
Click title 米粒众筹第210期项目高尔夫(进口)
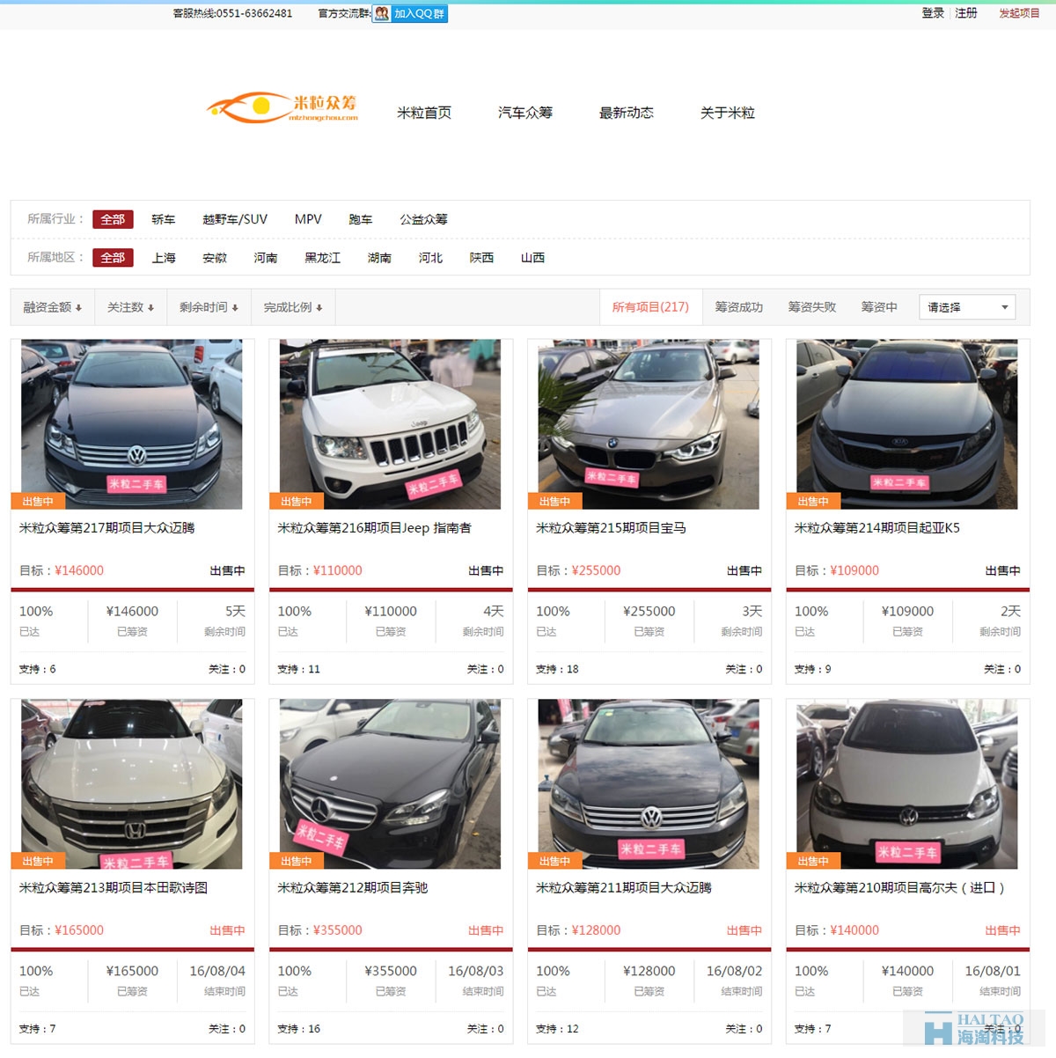[900, 888]
